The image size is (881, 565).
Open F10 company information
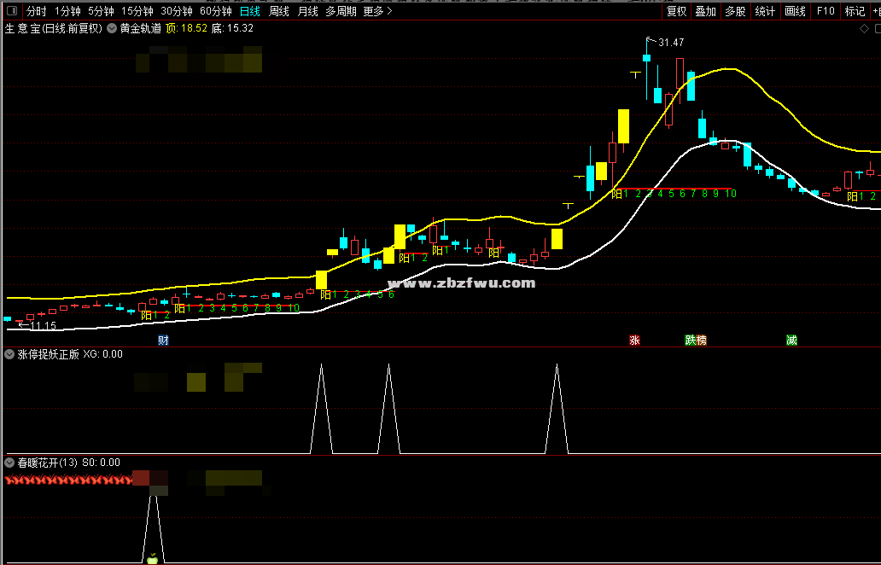coord(826,11)
